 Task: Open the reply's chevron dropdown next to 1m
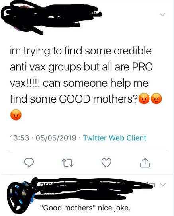(x=163, y=185)
